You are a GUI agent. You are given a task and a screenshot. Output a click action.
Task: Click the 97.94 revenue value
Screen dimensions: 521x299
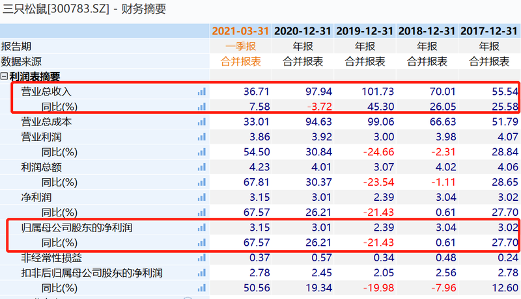tap(318, 92)
